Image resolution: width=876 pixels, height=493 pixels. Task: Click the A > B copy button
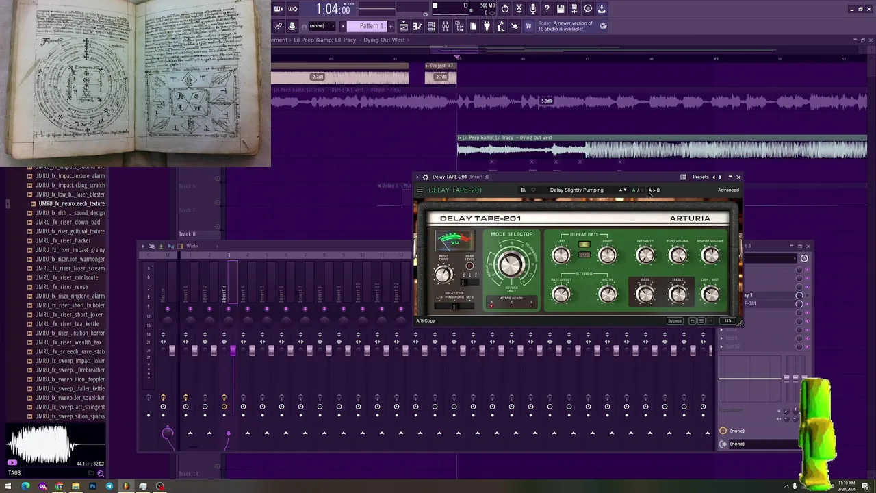click(654, 190)
